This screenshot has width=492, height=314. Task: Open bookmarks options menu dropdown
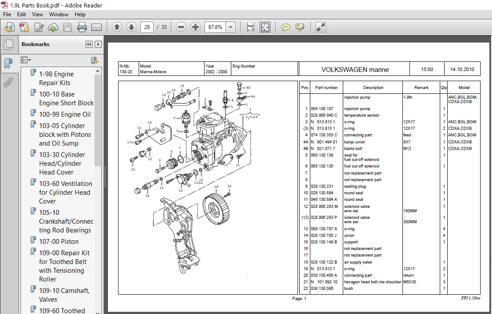coord(26,60)
